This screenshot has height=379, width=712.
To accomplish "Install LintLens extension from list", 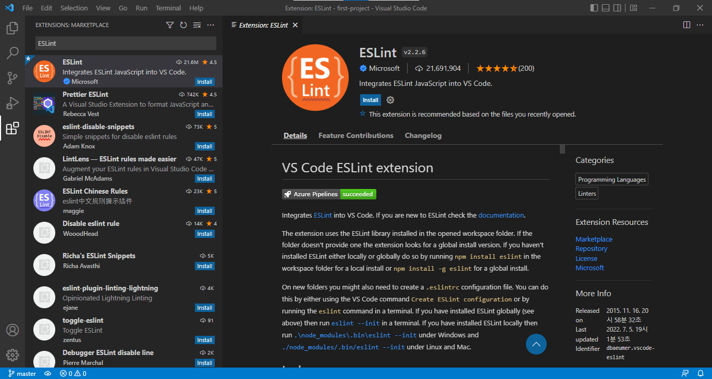I will click(x=204, y=179).
